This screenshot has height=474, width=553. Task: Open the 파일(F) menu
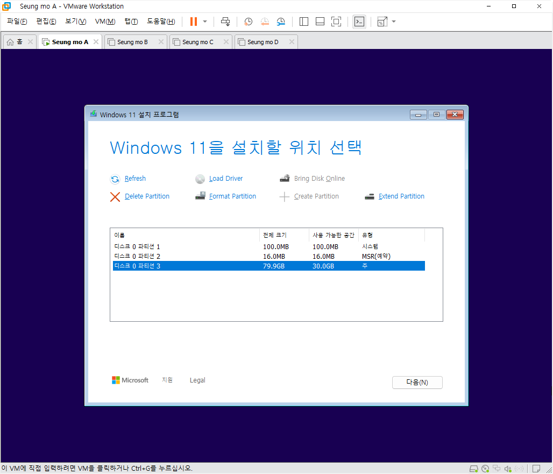[x=17, y=22]
